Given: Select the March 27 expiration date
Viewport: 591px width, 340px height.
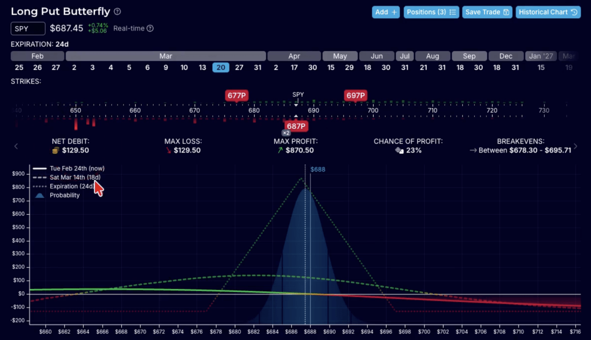Looking at the screenshot, I should [x=239, y=67].
